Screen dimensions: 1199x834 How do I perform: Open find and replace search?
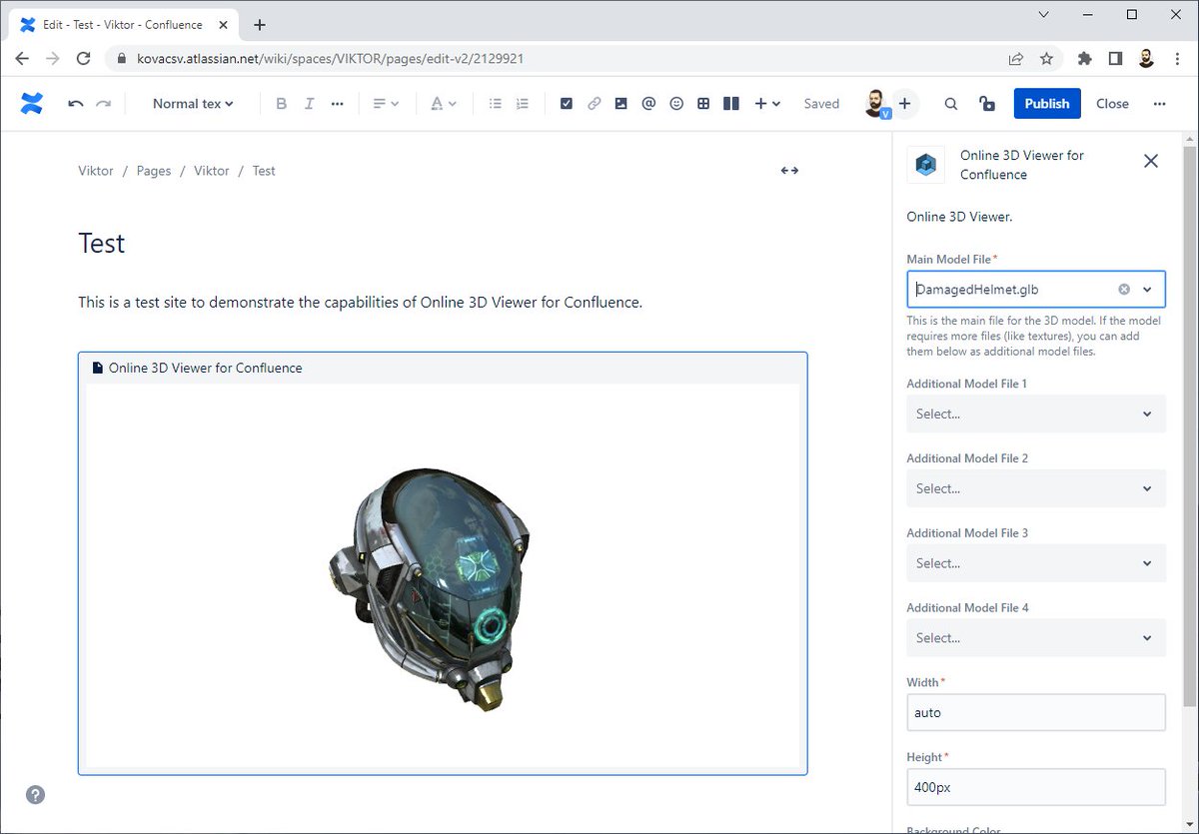click(x=951, y=103)
